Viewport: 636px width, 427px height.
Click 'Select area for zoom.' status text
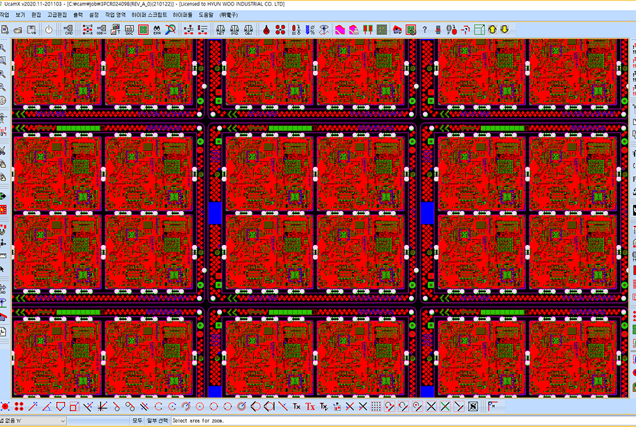(198, 421)
